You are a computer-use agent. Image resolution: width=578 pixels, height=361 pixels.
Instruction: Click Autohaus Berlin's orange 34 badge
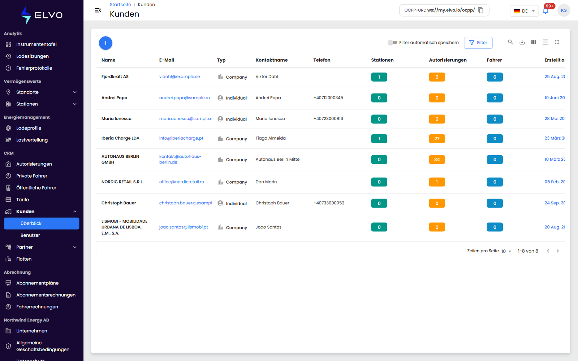(x=437, y=160)
